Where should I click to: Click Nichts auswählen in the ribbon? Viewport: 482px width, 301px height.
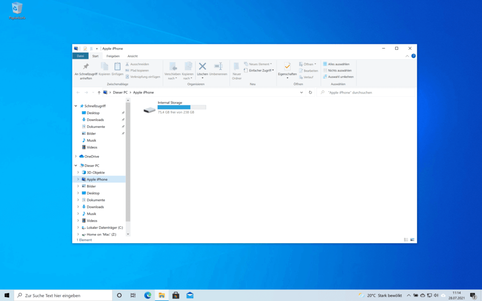(337, 70)
